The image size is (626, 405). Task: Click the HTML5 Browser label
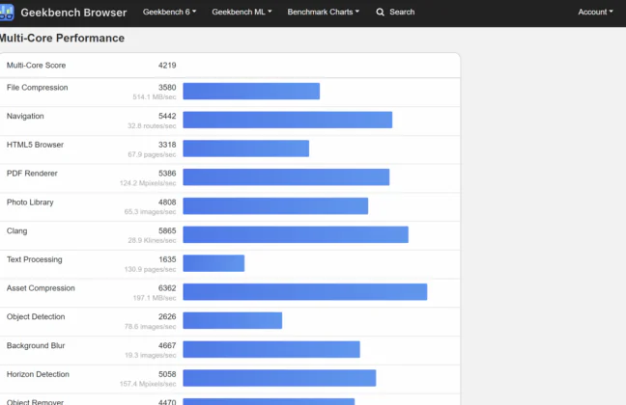35,145
